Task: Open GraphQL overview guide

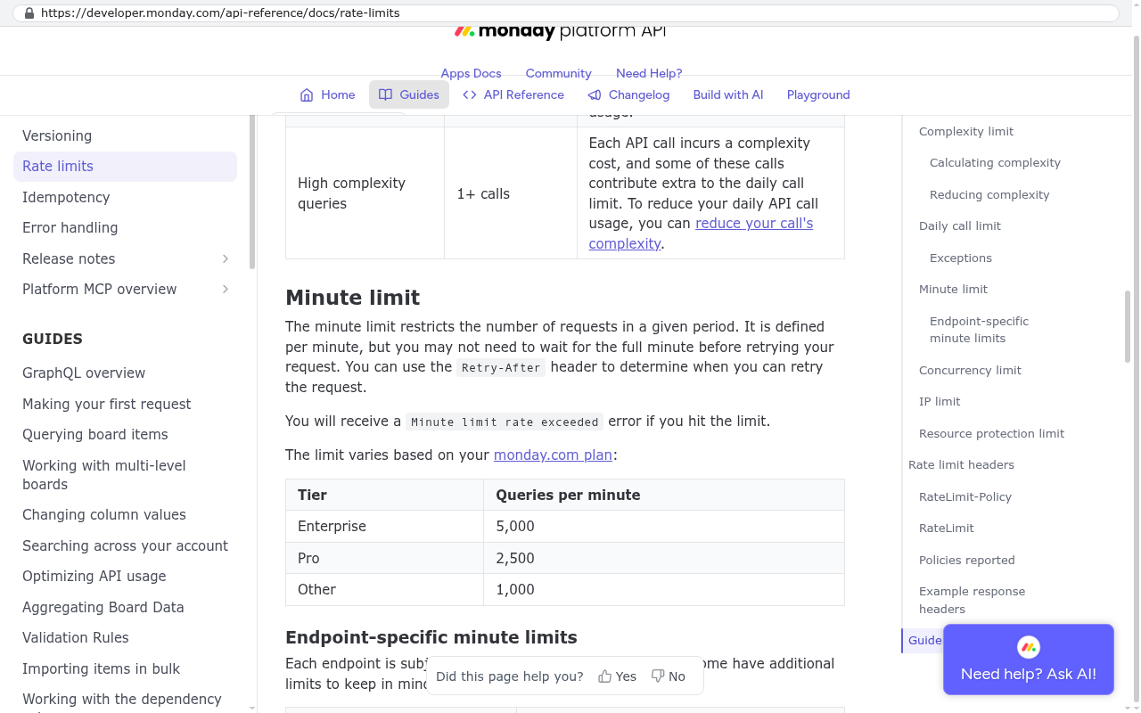Action: click(84, 373)
